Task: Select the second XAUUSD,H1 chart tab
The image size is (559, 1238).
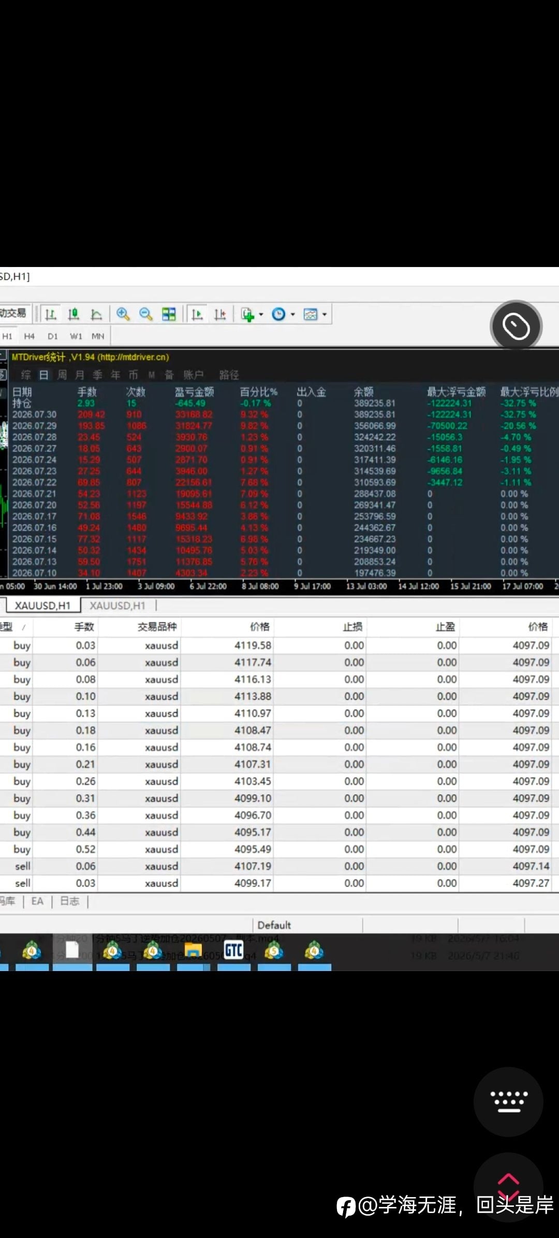Action: tap(117, 606)
